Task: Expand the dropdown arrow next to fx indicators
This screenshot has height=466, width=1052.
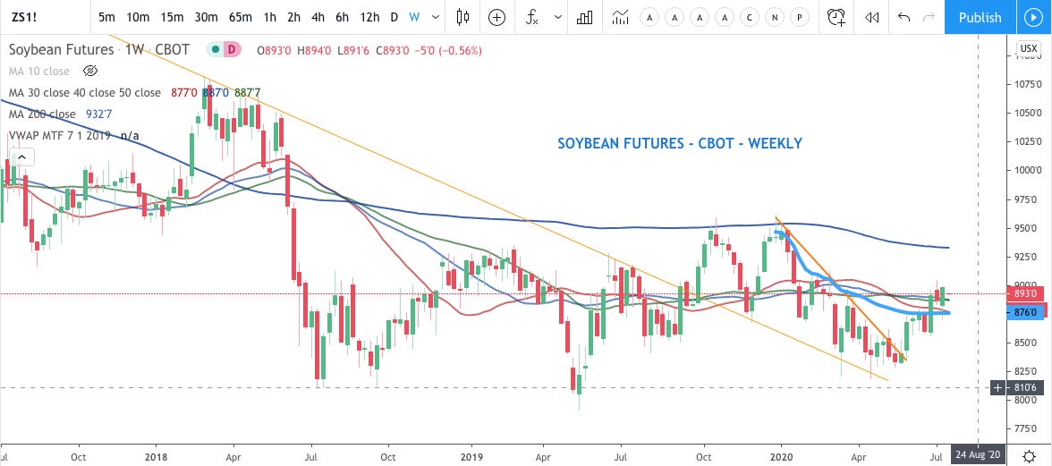Action: [557, 17]
